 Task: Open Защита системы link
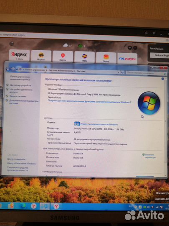pos(18,96)
